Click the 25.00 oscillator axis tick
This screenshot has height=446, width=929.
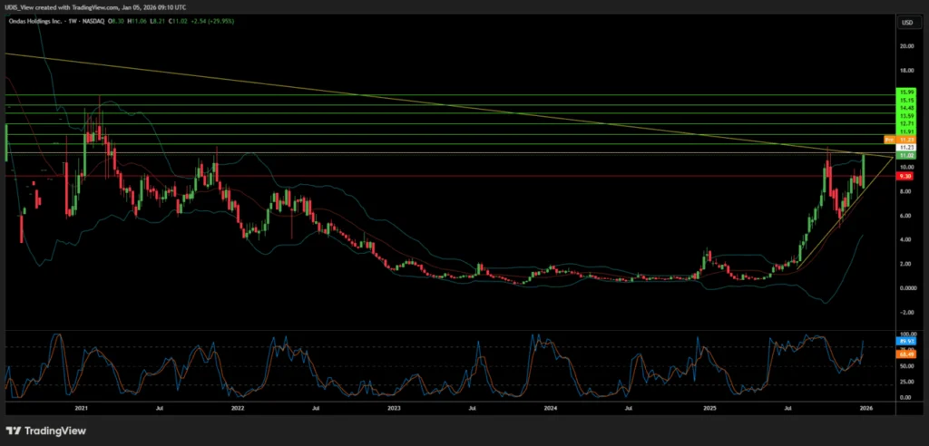coord(906,382)
